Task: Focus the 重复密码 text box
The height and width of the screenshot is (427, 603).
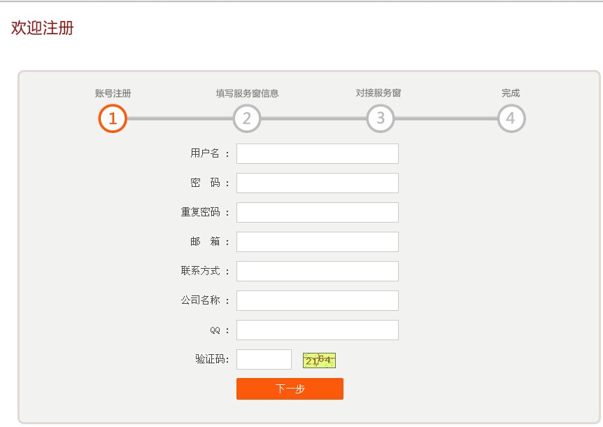Action: (317, 213)
